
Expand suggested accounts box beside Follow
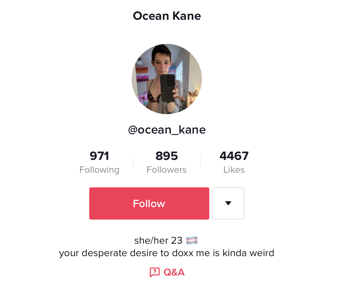pos(228,203)
